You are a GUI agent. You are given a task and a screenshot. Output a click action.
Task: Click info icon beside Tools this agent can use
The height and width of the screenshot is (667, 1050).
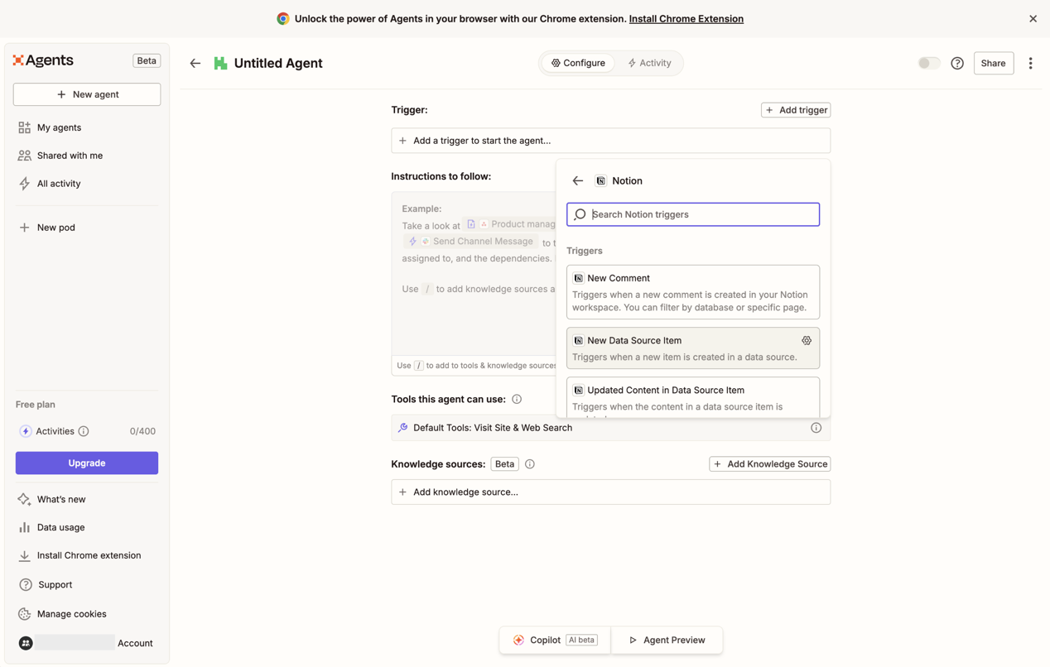(x=517, y=399)
